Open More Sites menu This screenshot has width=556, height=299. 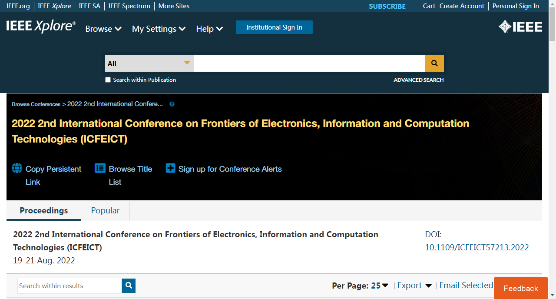click(174, 6)
